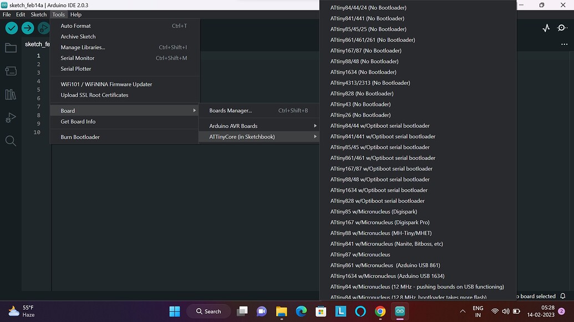This screenshot has width=574, height=322.
Task: Open the Sketchbook folder sidebar icon
Action: tap(11, 48)
